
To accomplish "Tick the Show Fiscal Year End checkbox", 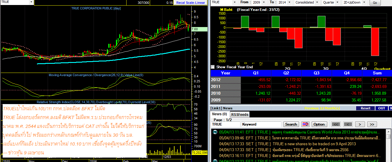I will click(213, 67).
